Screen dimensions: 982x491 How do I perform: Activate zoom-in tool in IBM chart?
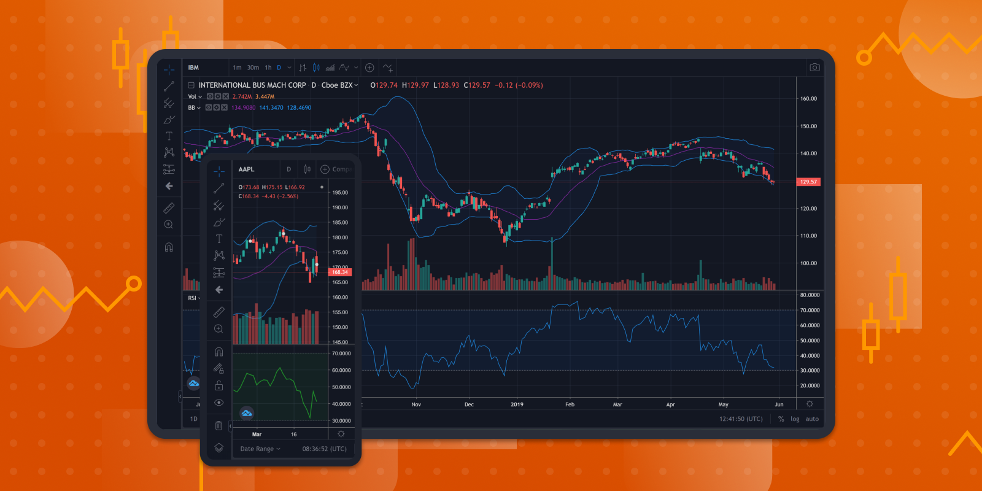[169, 225]
